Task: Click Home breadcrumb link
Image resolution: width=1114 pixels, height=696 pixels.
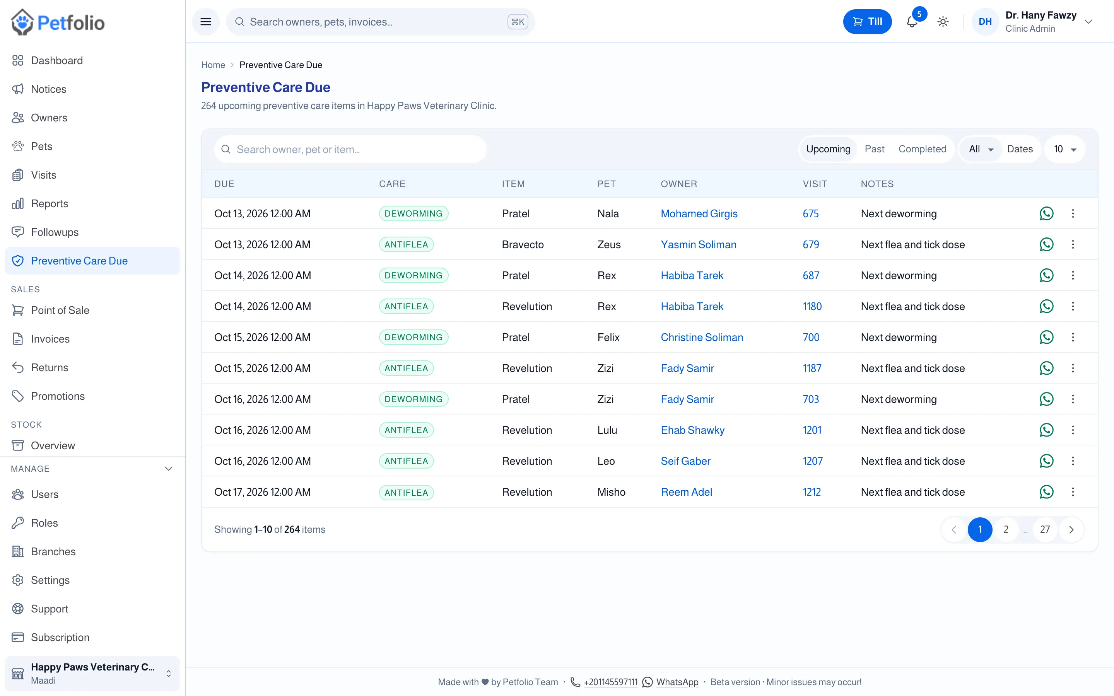Action: tap(213, 65)
